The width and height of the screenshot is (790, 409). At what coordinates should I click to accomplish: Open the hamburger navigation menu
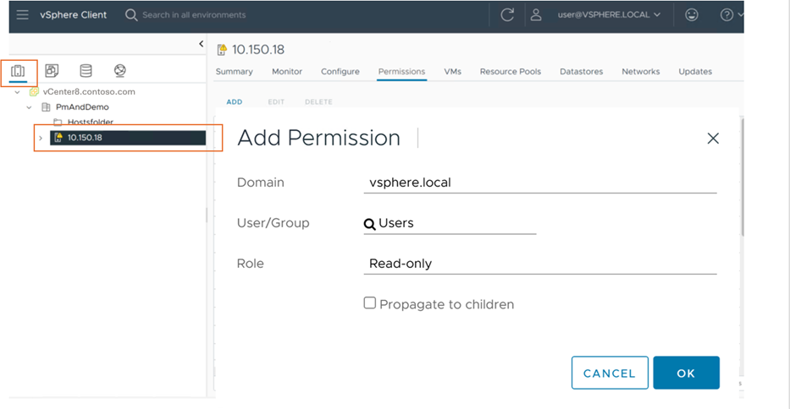pyautogui.click(x=22, y=15)
